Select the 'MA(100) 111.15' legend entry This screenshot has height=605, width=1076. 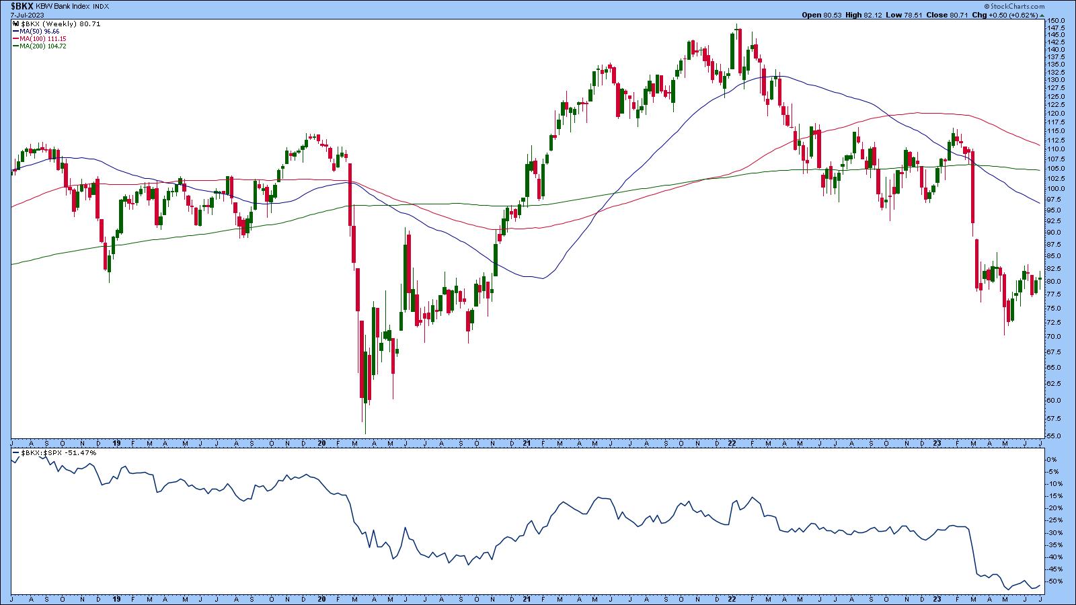pos(43,38)
